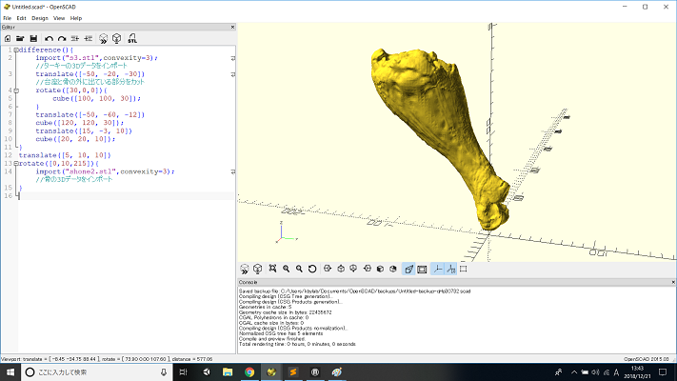Export the model as STL
The height and width of the screenshot is (381, 677).
(132, 39)
